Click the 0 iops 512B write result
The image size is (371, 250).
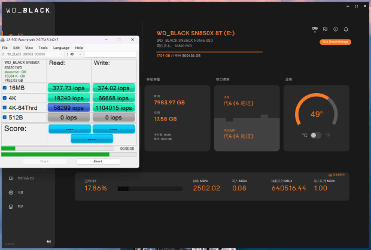[114, 118]
